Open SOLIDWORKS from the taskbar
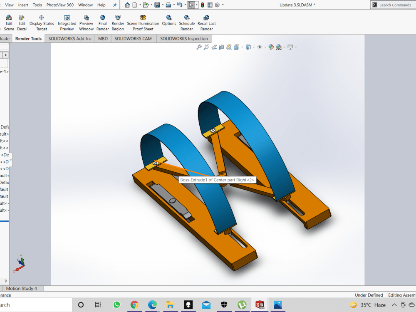The image size is (416, 312). click(260, 305)
